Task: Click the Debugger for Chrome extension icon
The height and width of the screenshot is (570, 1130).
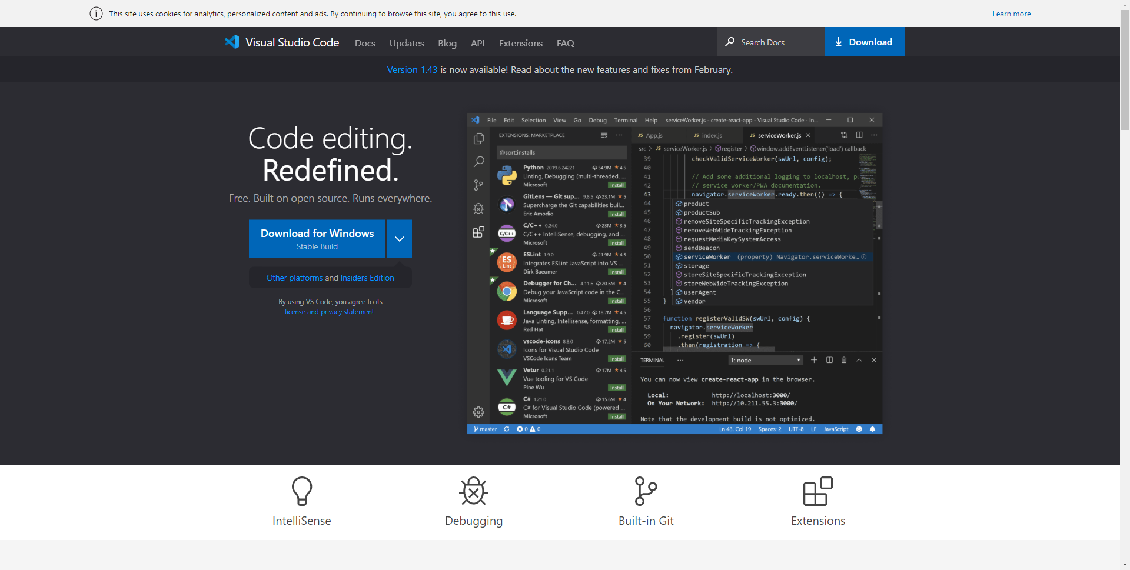Action: [507, 291]
